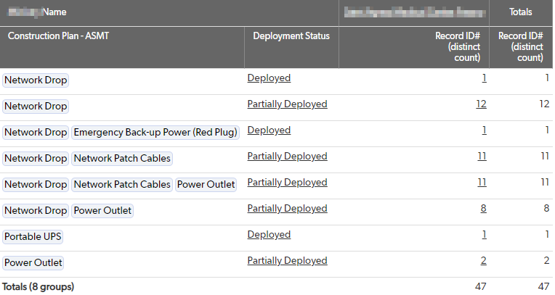Image resolution: width=555 pixels, height=295 pixels.
Task: Click the single Power Outlet tag in last row
Action: [x=33, y=263]
